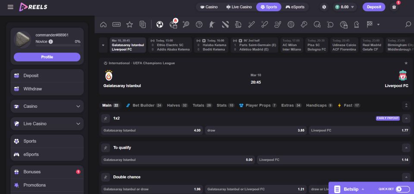
Task: Add match to favorites star
Action: (406, 63)
